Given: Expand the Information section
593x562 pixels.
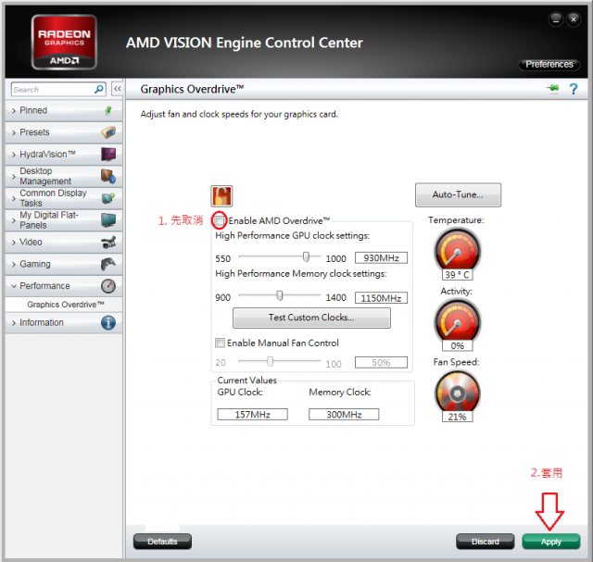Looking at the screenshot, I should click(x=64, y=323).
